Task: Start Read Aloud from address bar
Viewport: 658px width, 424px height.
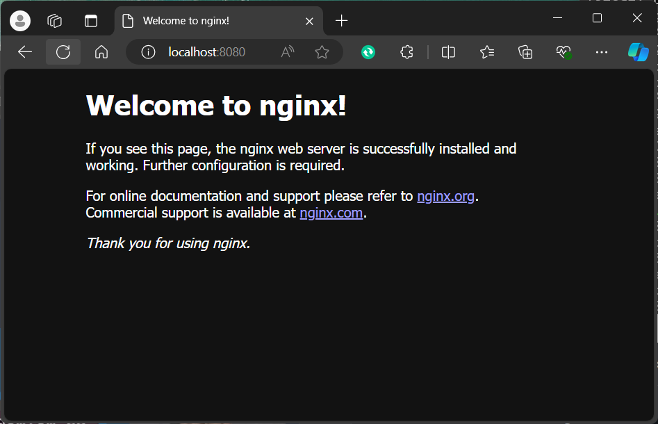Action: tap(288, 52)
